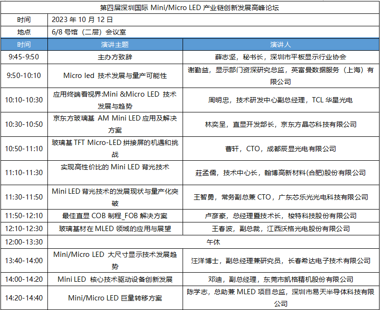Select topic 玻璃基材在 MLED 领域的应用与展望
Screen dimensions: 380x310
115,229
